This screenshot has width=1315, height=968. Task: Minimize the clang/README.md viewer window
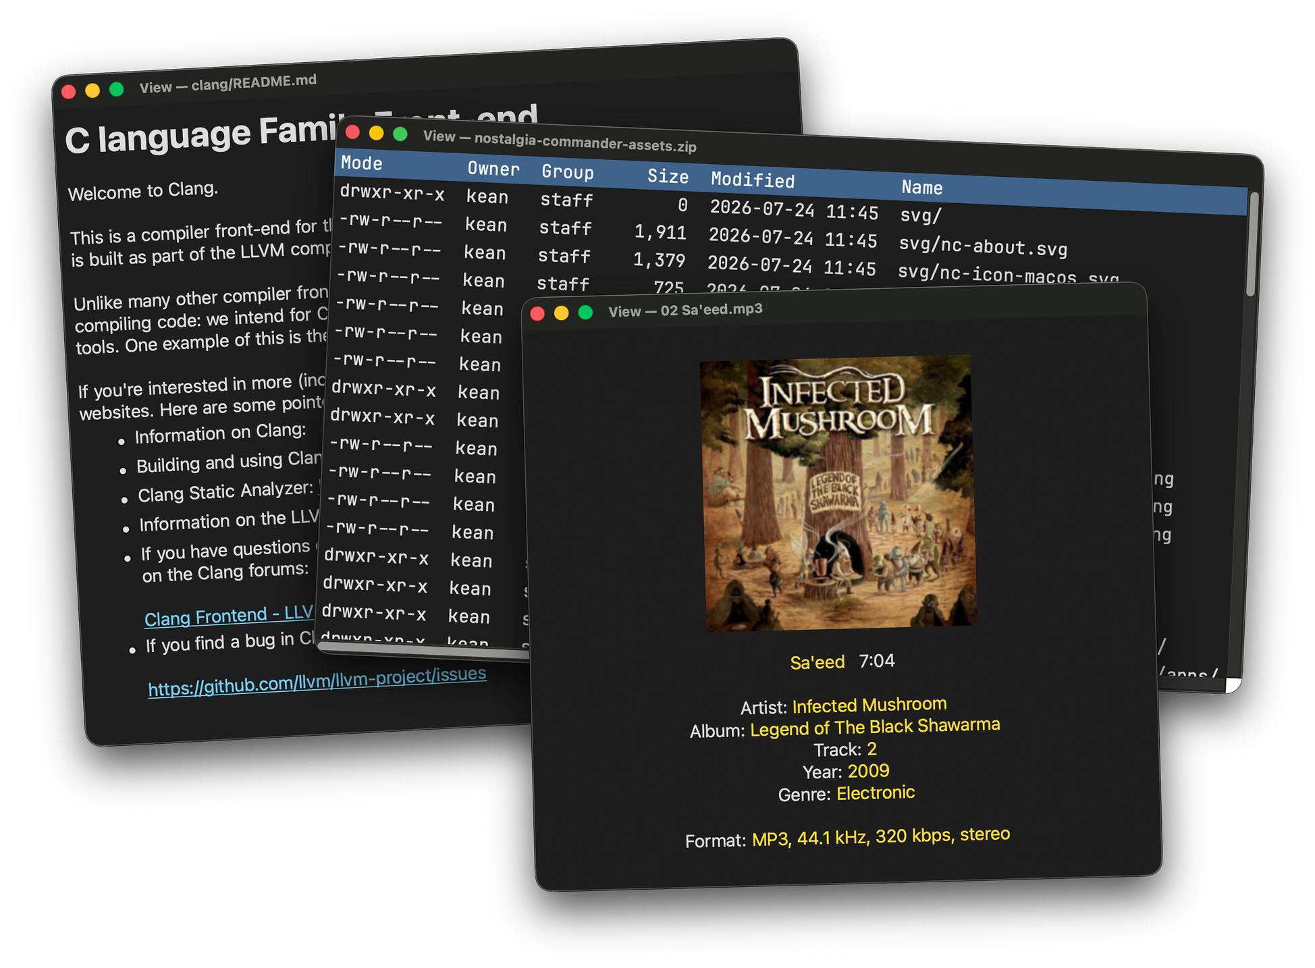(x=92, y=90)
